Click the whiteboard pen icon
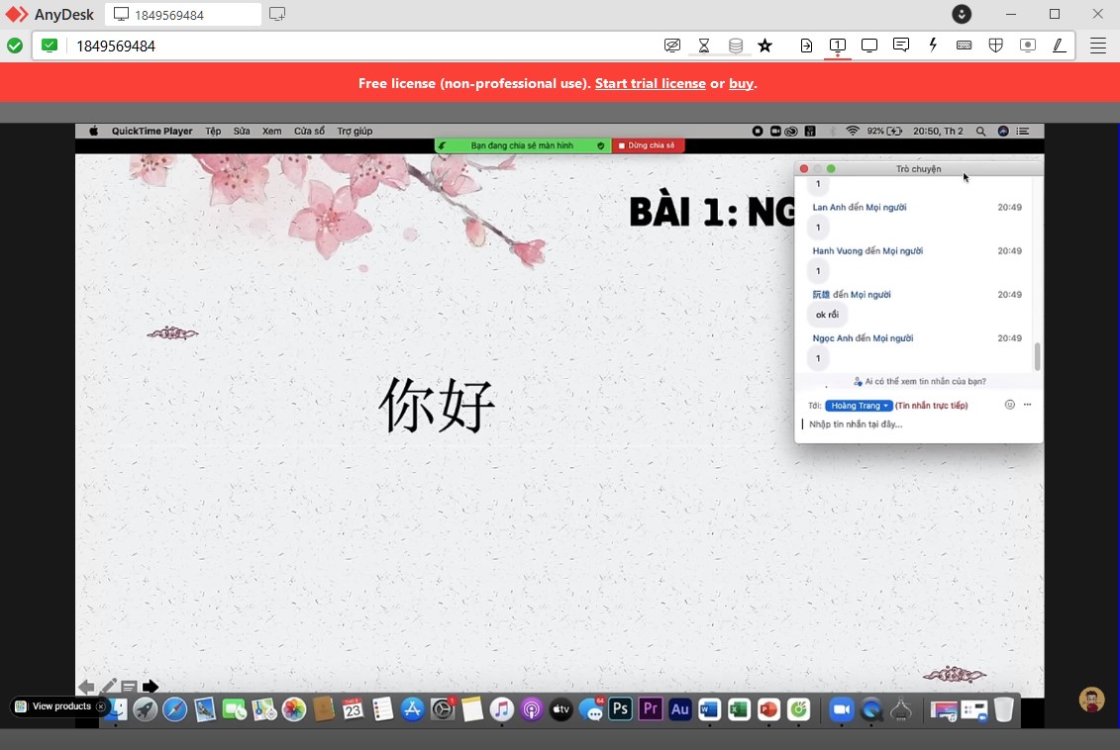This screenshot has width=1120, height=750. (1060, 46)
